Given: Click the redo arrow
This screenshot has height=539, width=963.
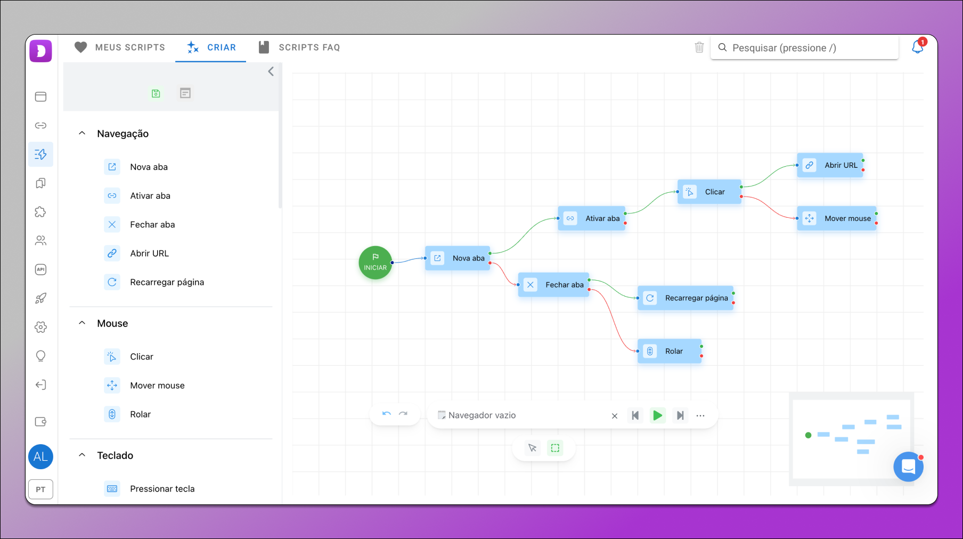Looking at the screenshot, I should (403, 414).
